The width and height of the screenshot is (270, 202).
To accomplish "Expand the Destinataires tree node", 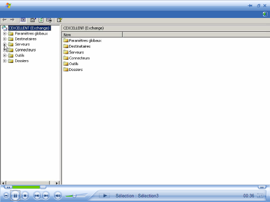I will pyautogui.click(x=4, y=39).
